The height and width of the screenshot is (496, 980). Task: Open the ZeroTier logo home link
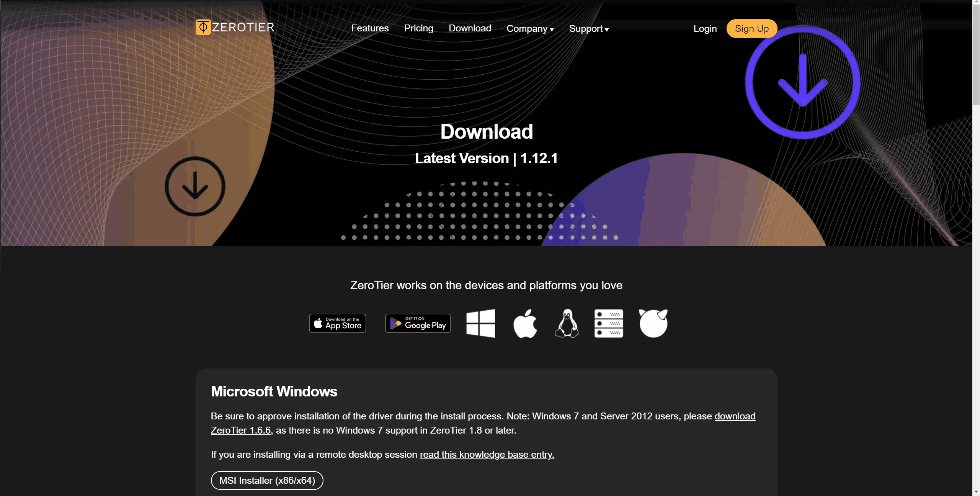(235, 27)
